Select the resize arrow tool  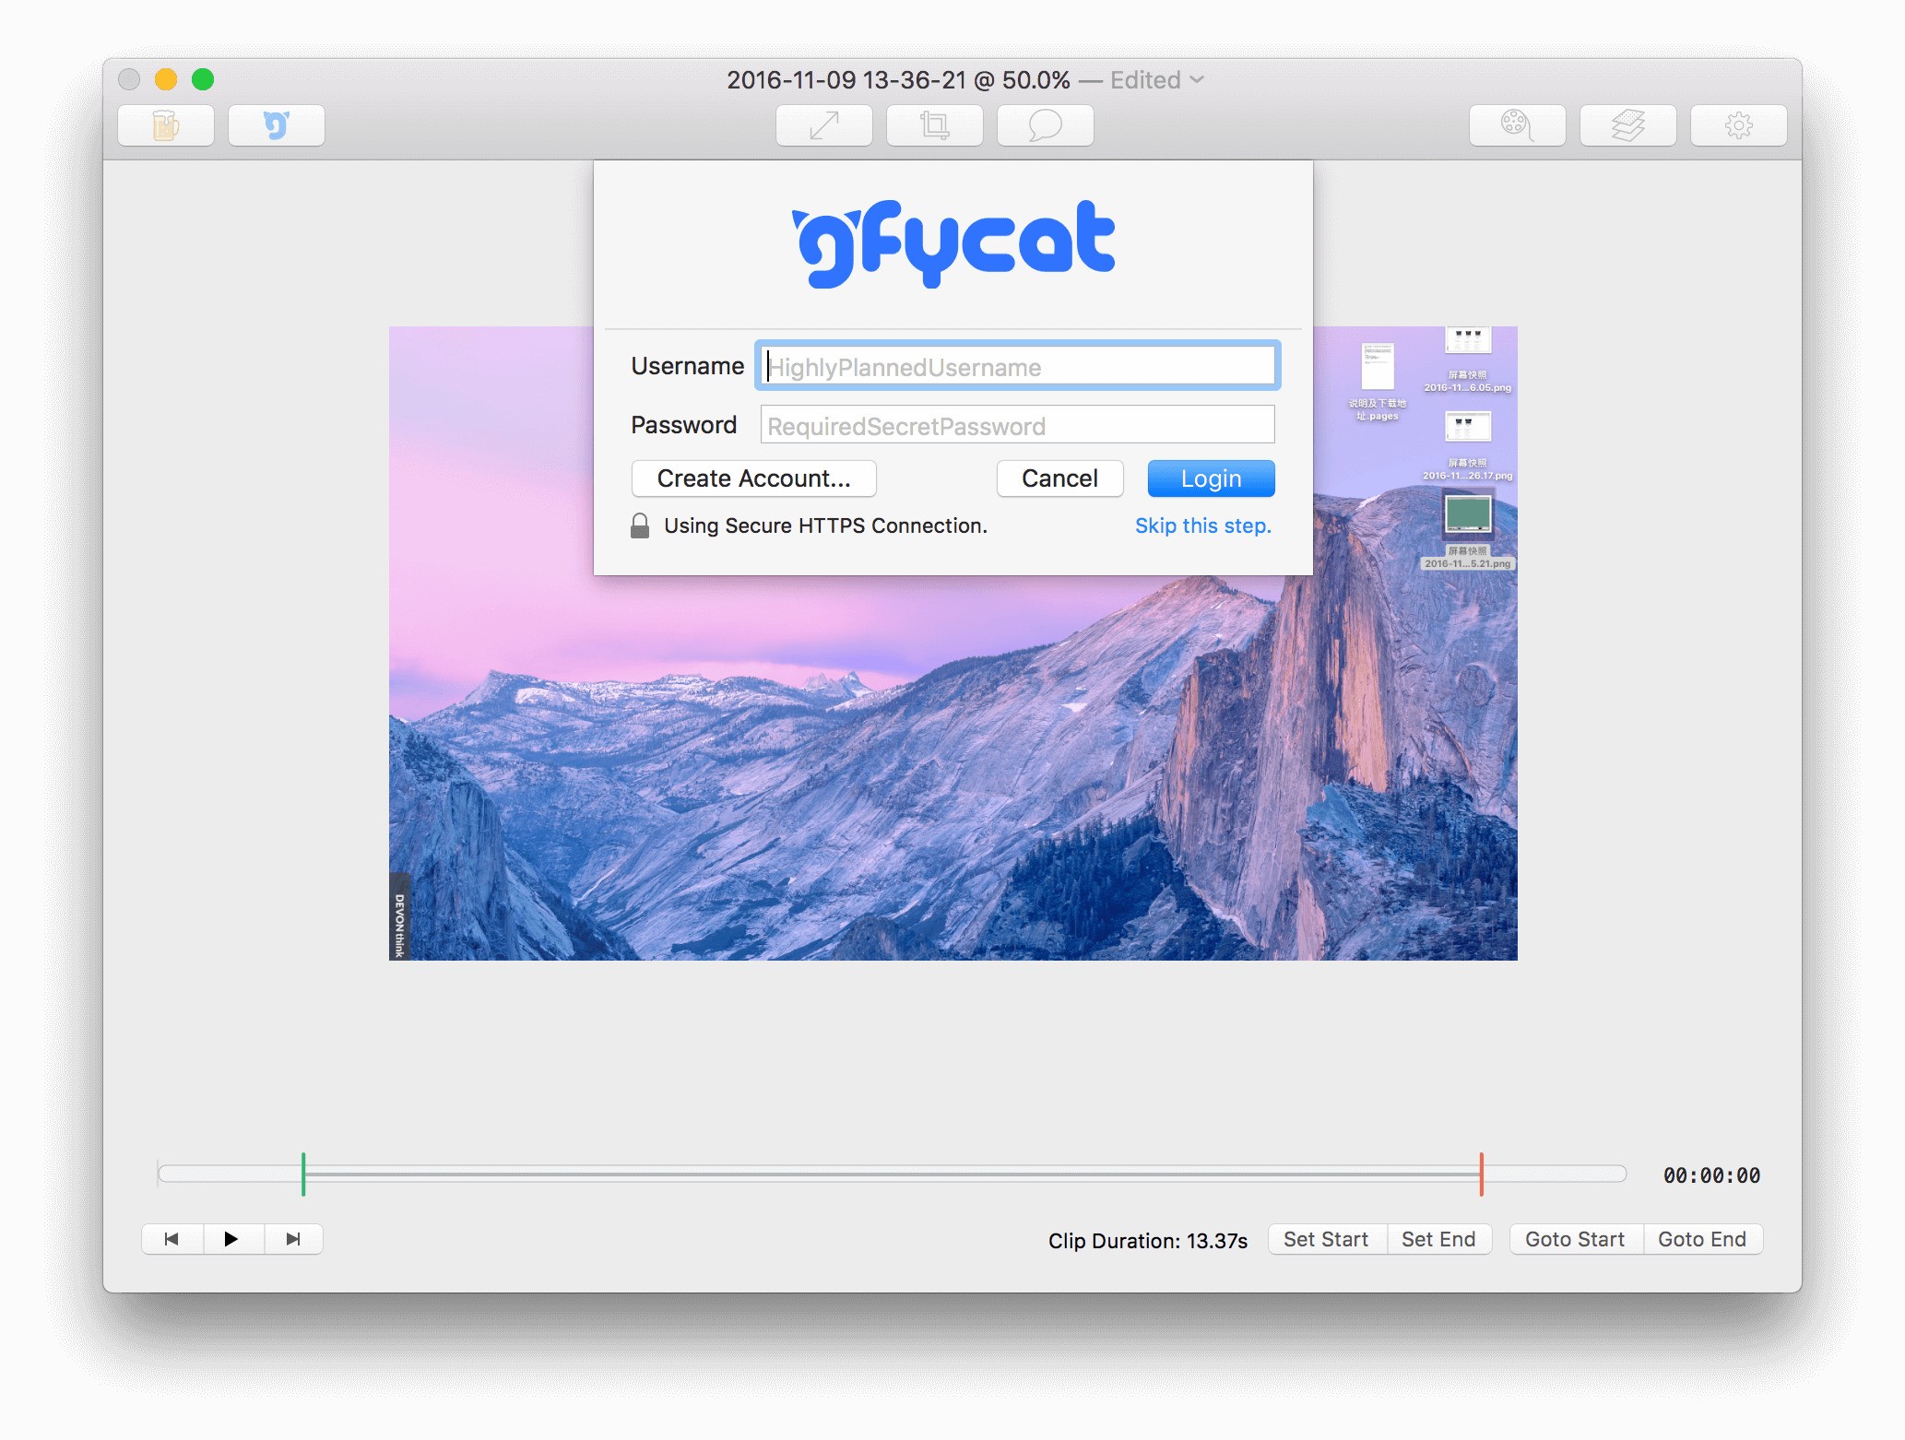click(x=824, y=125)
